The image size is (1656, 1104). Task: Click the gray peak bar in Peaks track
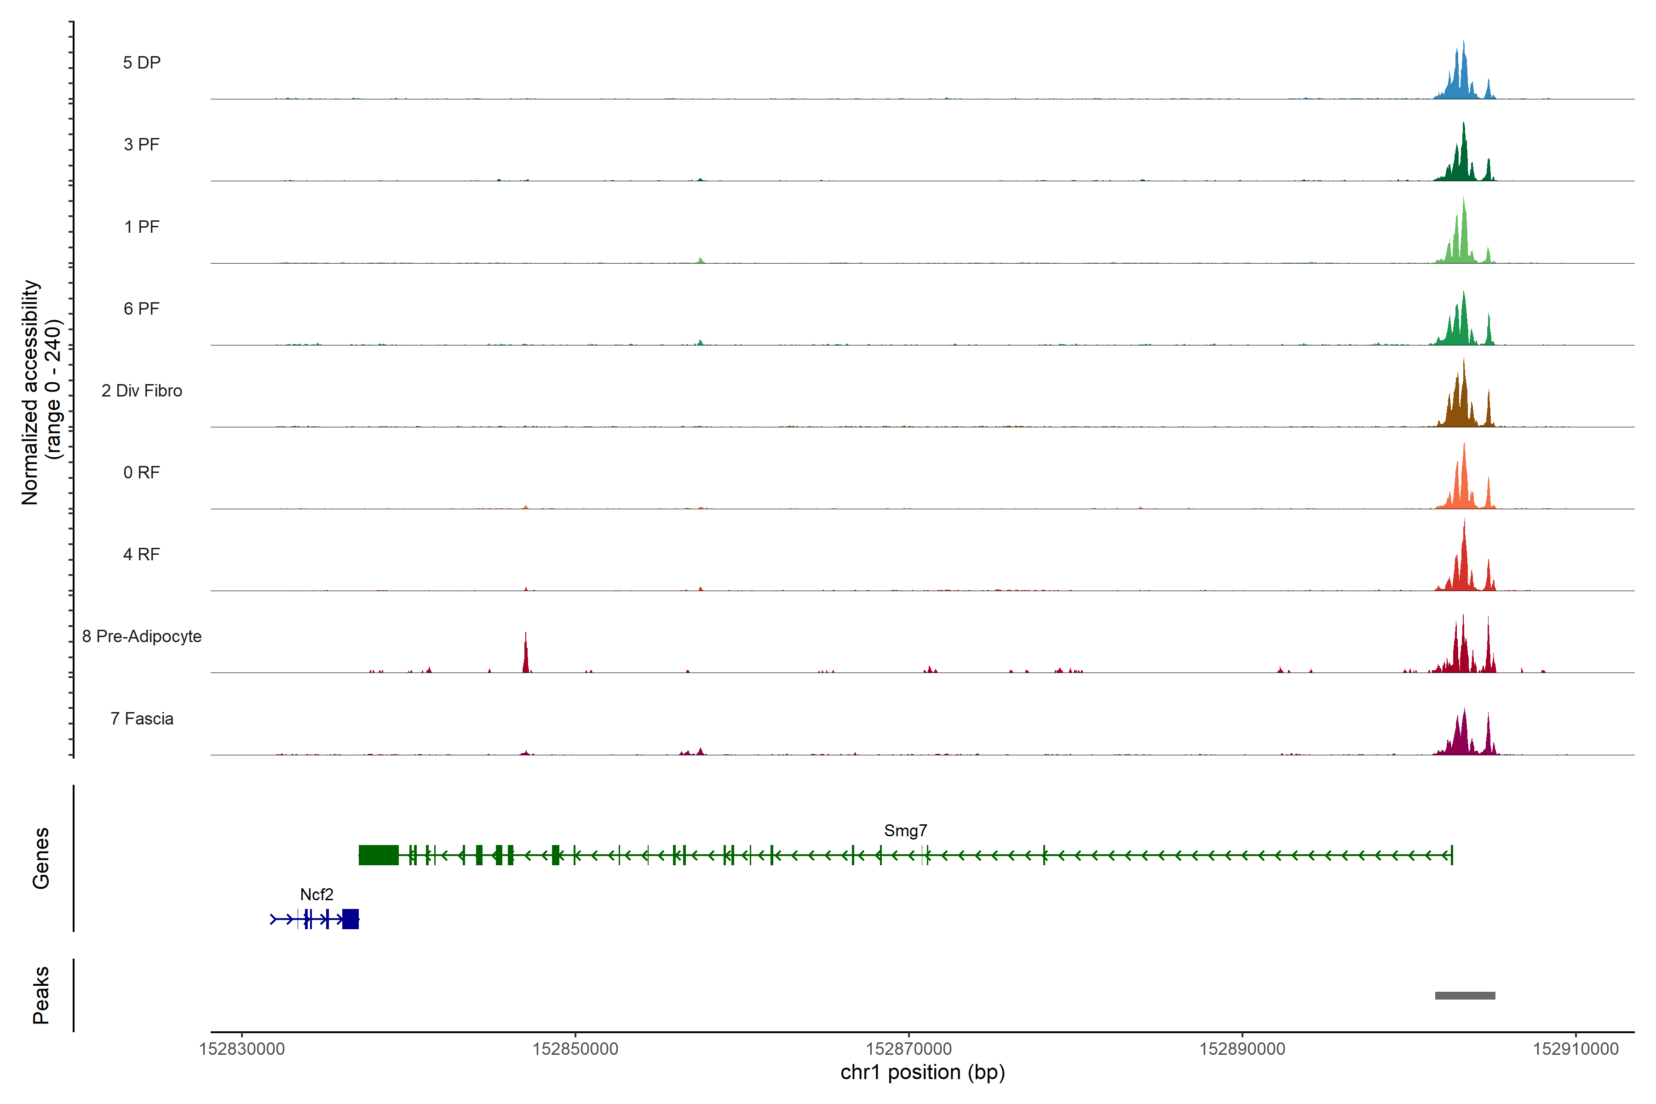click(1465, 995)
